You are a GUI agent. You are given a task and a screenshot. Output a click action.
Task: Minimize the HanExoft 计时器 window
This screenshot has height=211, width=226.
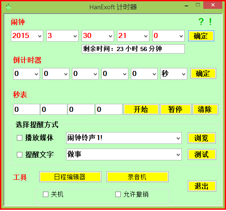pos(186,6)
